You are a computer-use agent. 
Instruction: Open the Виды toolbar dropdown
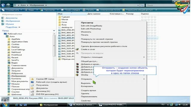(31, 10)
